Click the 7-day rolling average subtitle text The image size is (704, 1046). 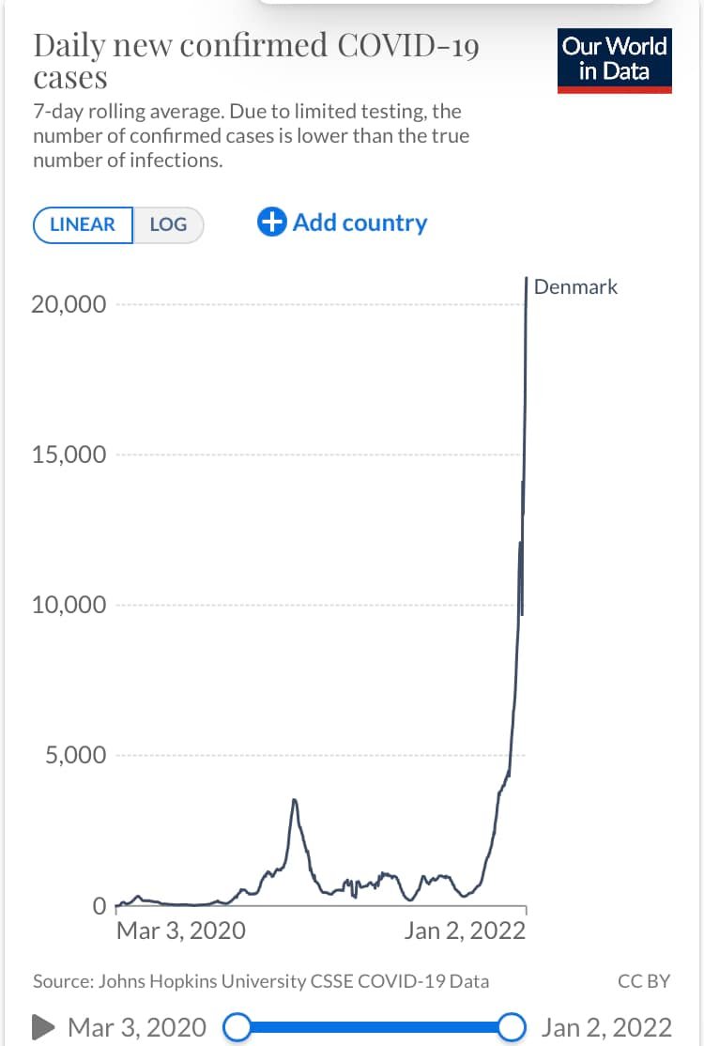(x=252, y=136)
